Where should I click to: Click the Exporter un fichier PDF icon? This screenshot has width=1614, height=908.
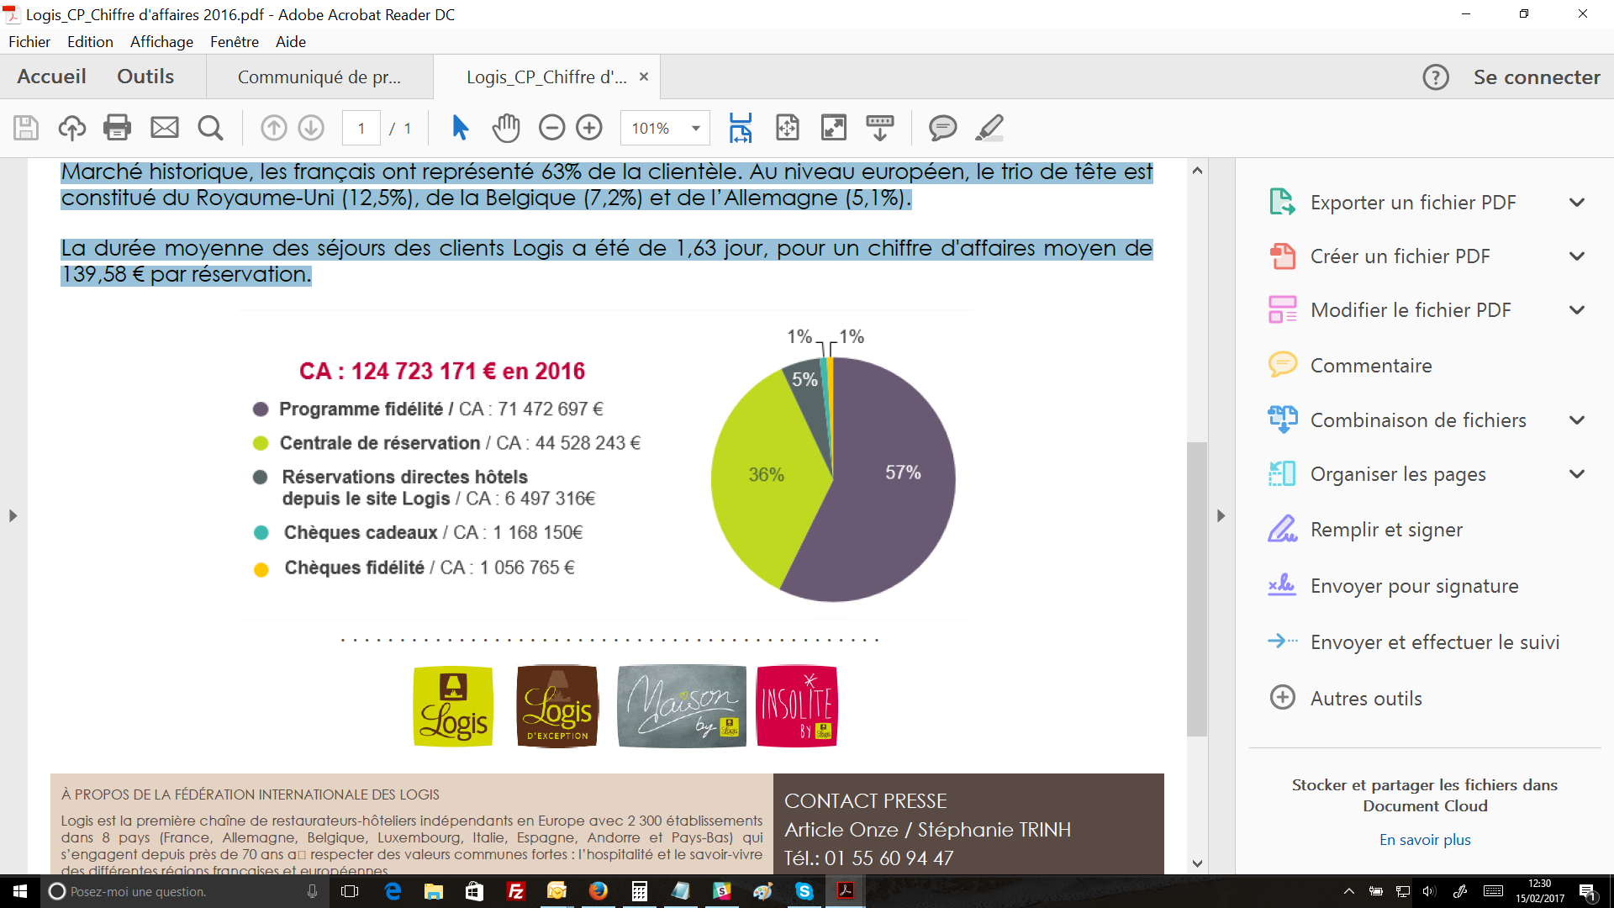coord(1282,203)
